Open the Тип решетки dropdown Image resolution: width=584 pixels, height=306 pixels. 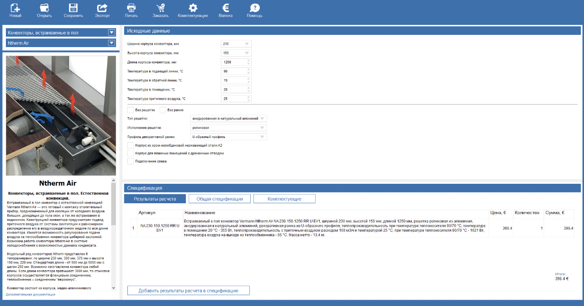[x=229, y=119]
